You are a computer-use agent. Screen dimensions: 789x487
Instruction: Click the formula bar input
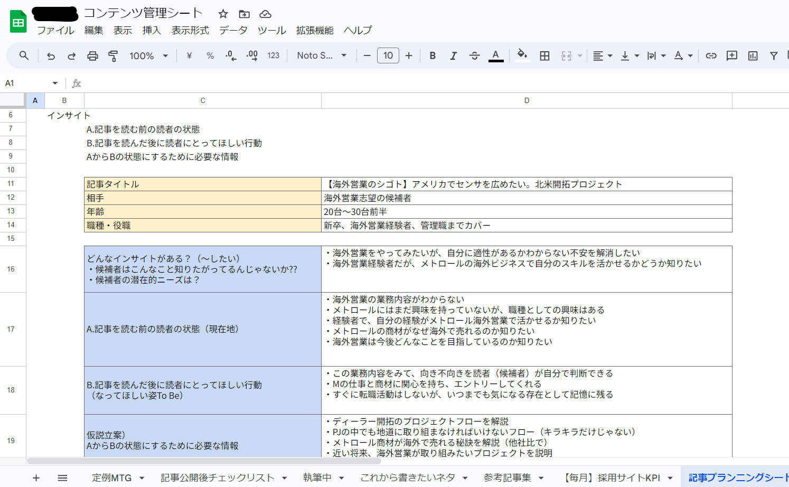click(436, 83)
